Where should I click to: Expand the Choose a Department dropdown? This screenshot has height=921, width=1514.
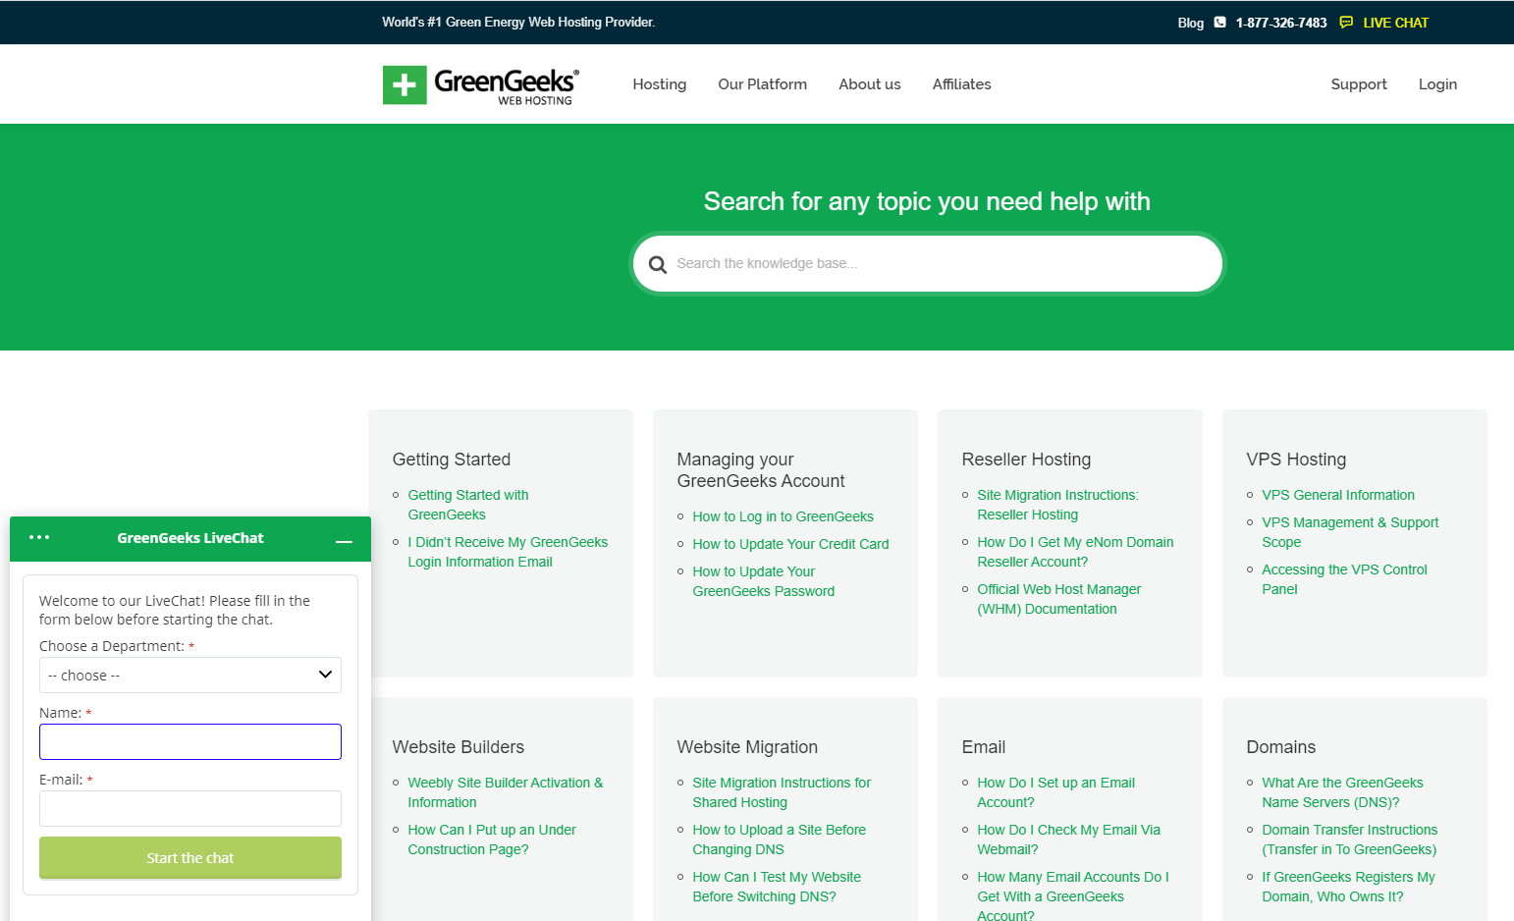190,676
